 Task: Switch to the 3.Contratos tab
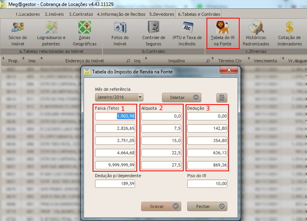81,14
